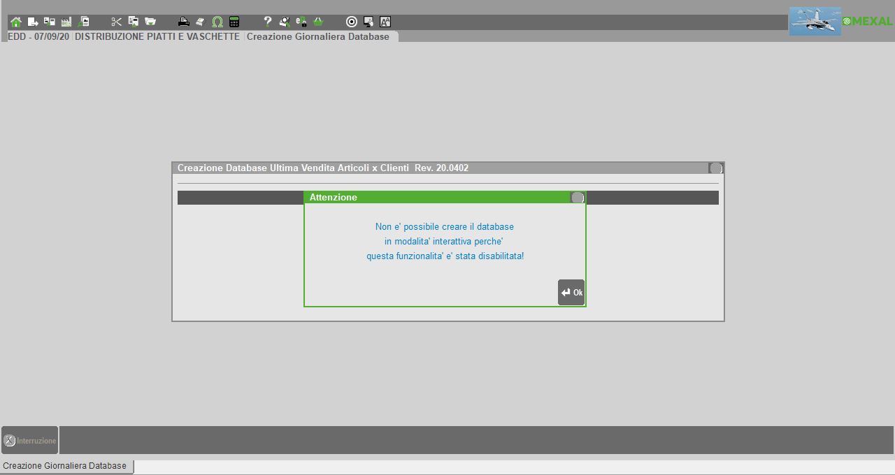Click the question mark help icon

coord(267,22)
